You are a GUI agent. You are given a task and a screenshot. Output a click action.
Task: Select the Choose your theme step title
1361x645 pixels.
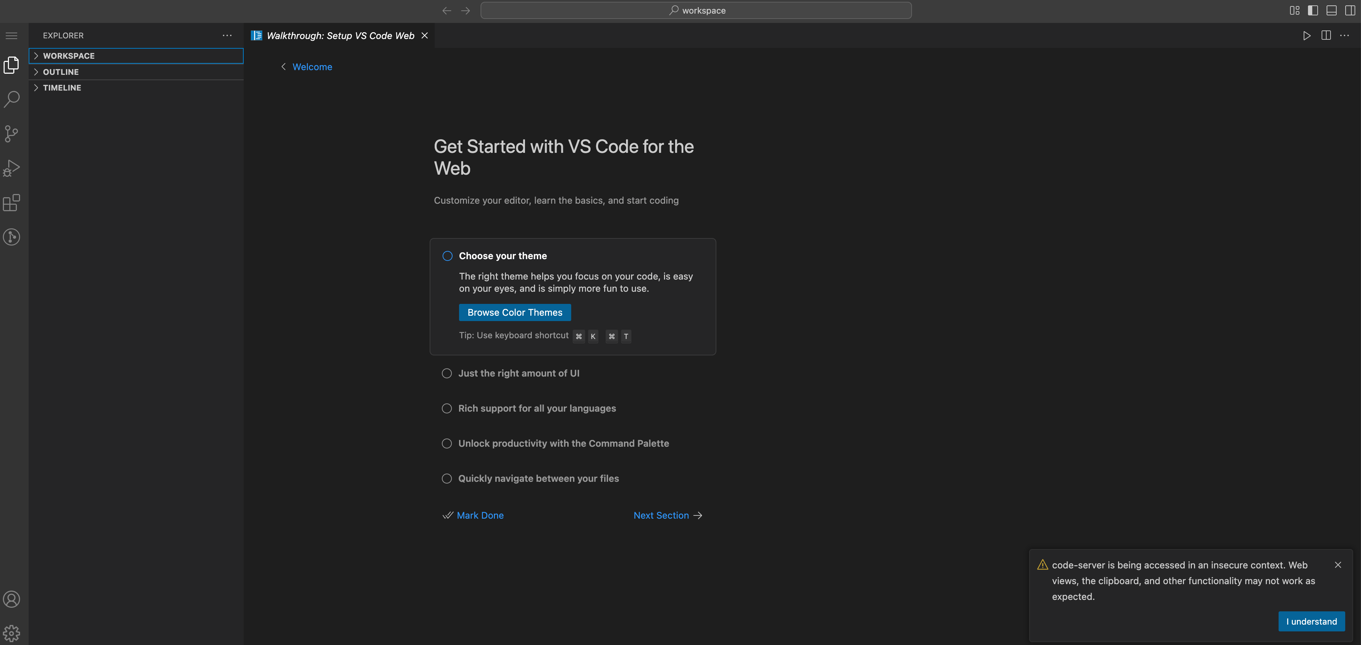[x=502, y=256]
